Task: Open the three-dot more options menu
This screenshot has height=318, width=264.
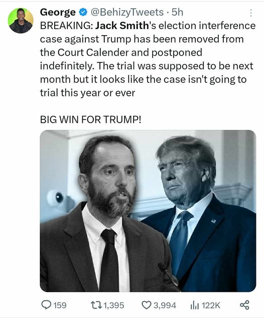Action: coord(251,13)
